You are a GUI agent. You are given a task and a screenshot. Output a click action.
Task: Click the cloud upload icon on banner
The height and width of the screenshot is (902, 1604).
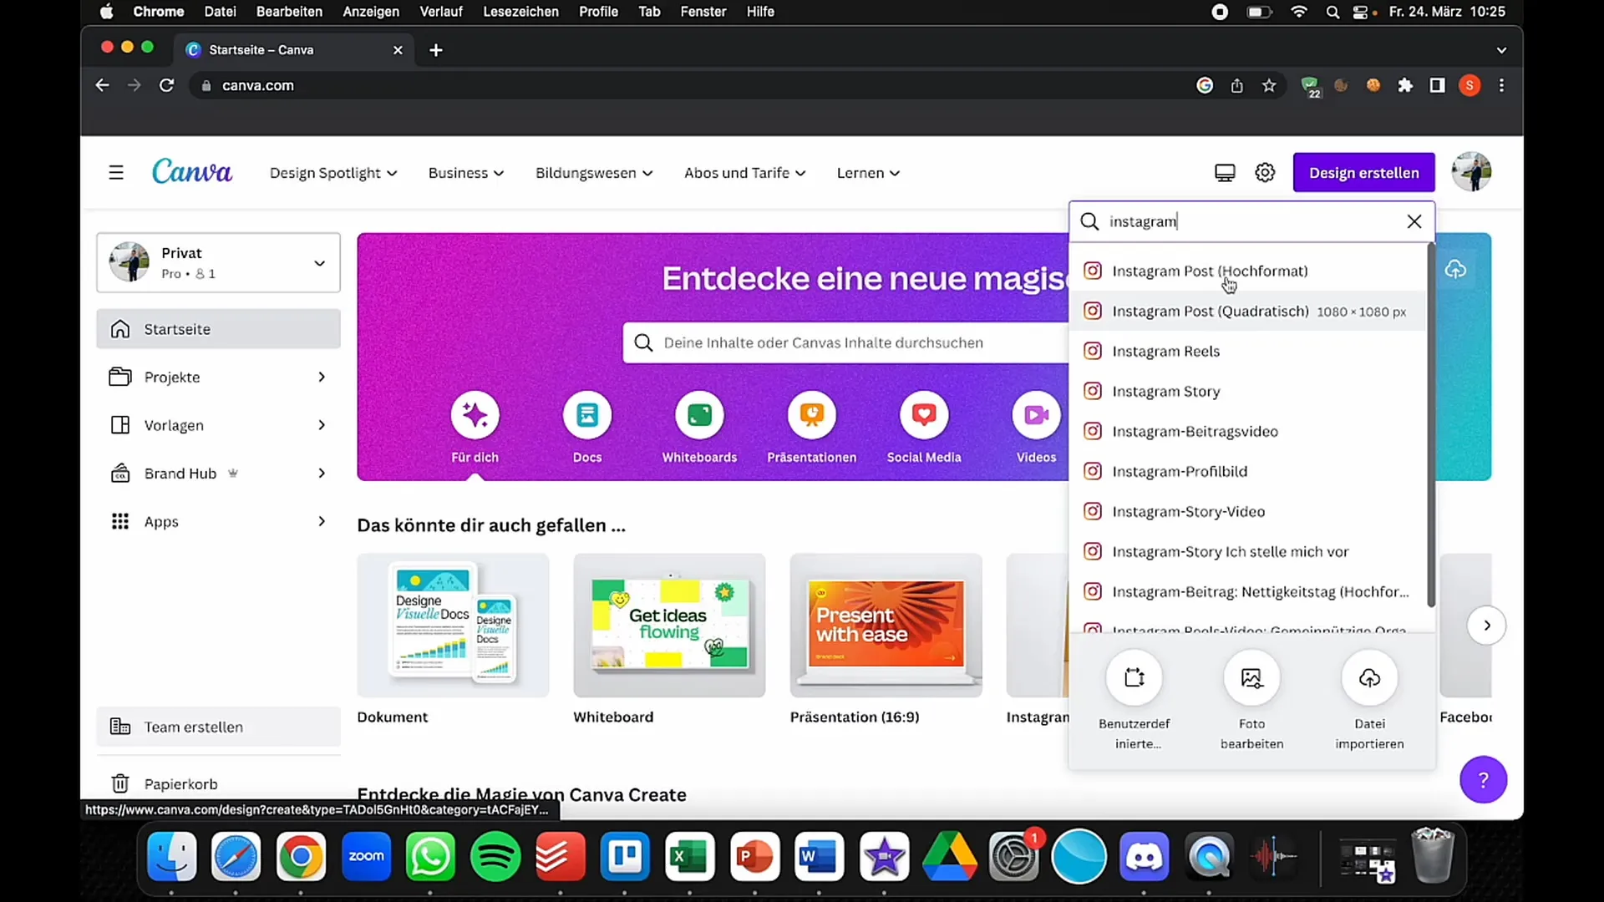[1455, 270]
